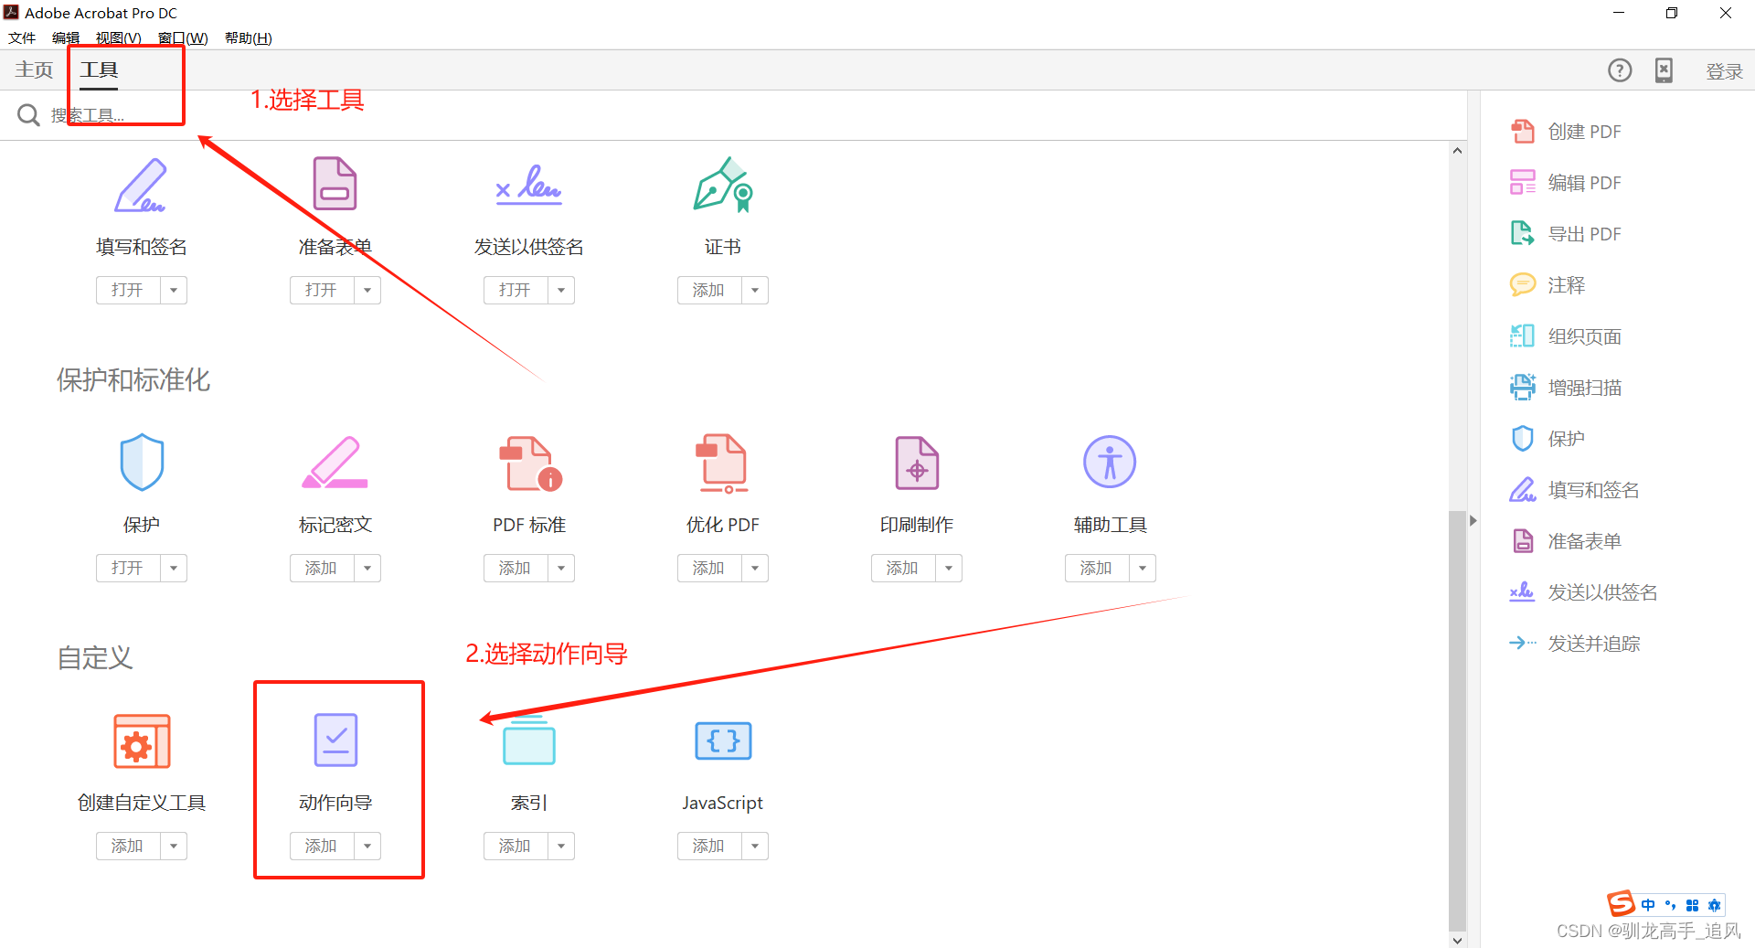Screen dimensions: 1755x948
Task: Open the 保护 shield icon in tools grid
Action: (x=142, y=463)
